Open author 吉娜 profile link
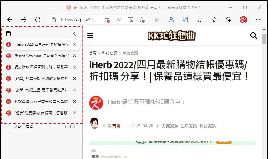Screen dimensions: 268x159 coord(116,126)
